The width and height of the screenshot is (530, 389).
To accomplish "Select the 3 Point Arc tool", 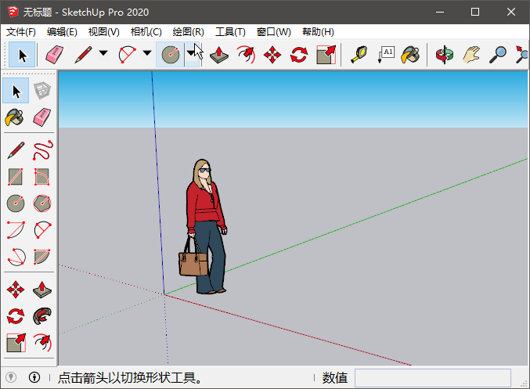I will tap(16, 257).
